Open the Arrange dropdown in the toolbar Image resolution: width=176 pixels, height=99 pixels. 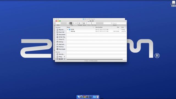tap(80, 23)
